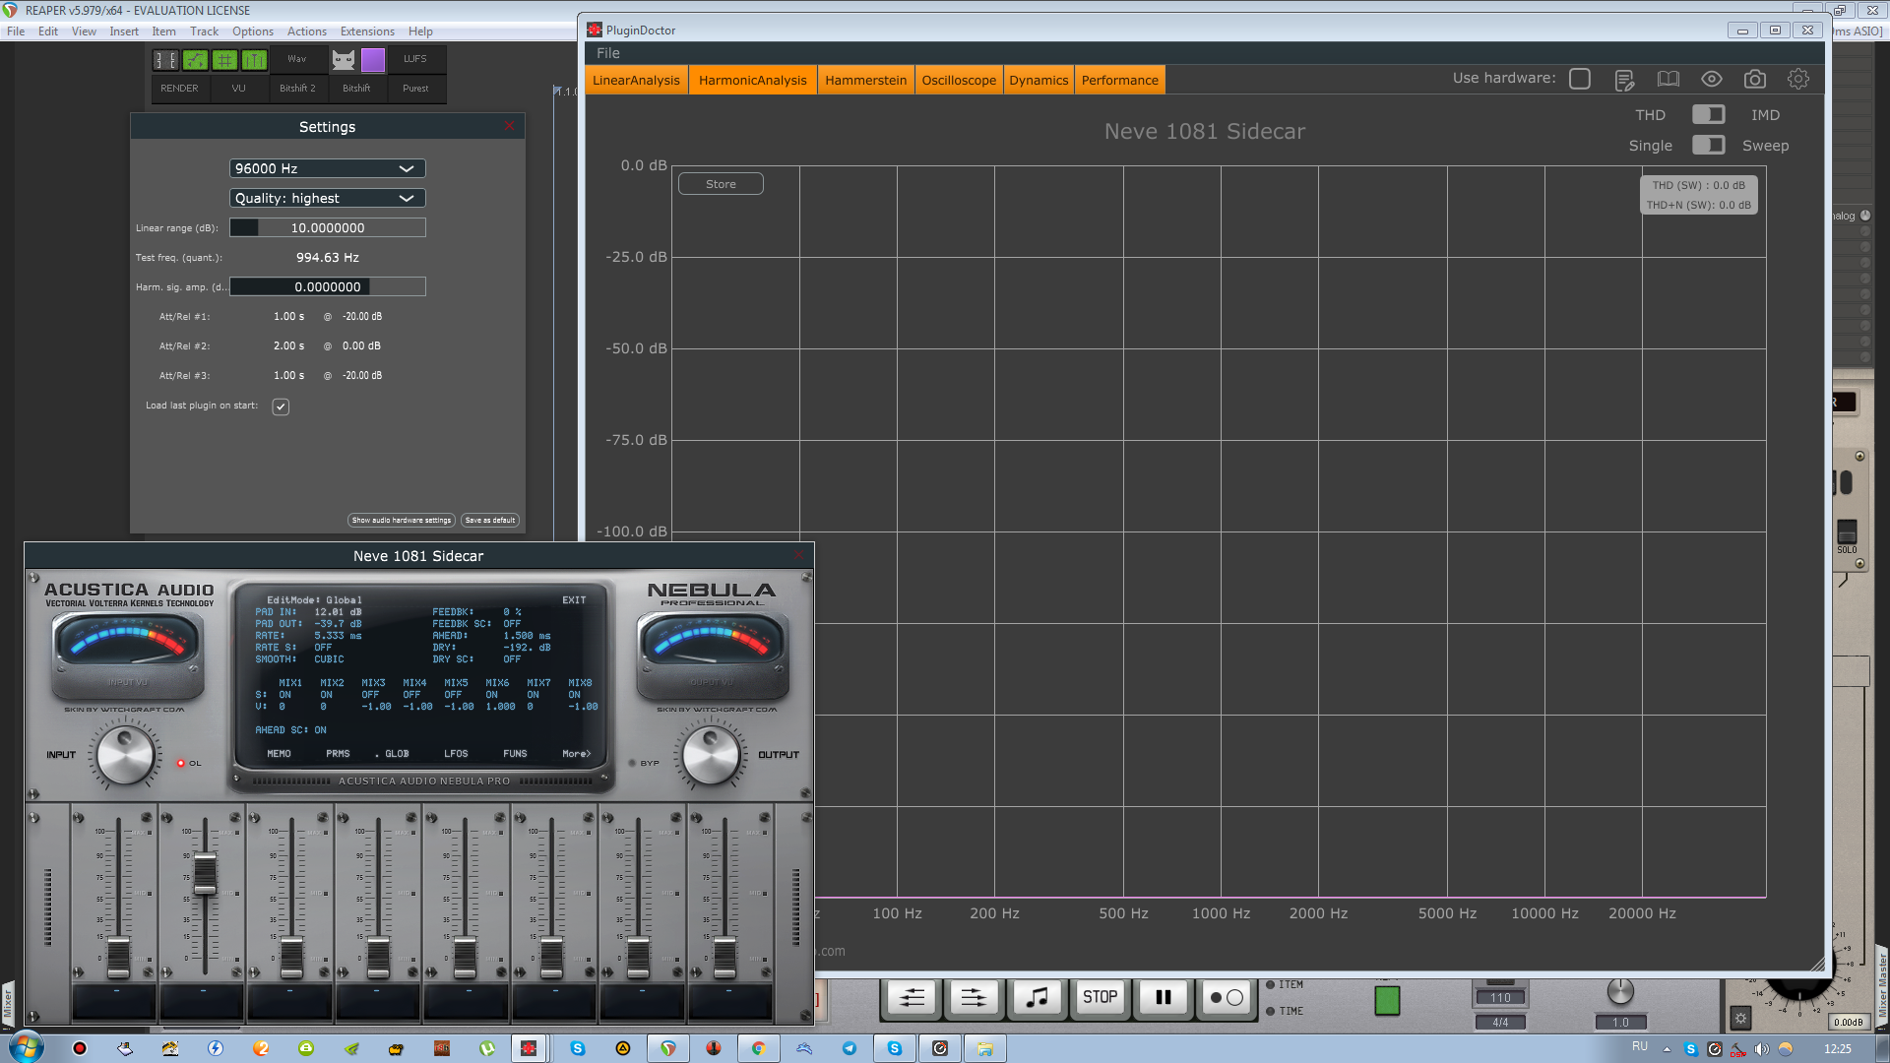Click the camera screenshot icon in PluginDoctor
Viewport: 1890px width, 1063px height.
click(1754, 79)
